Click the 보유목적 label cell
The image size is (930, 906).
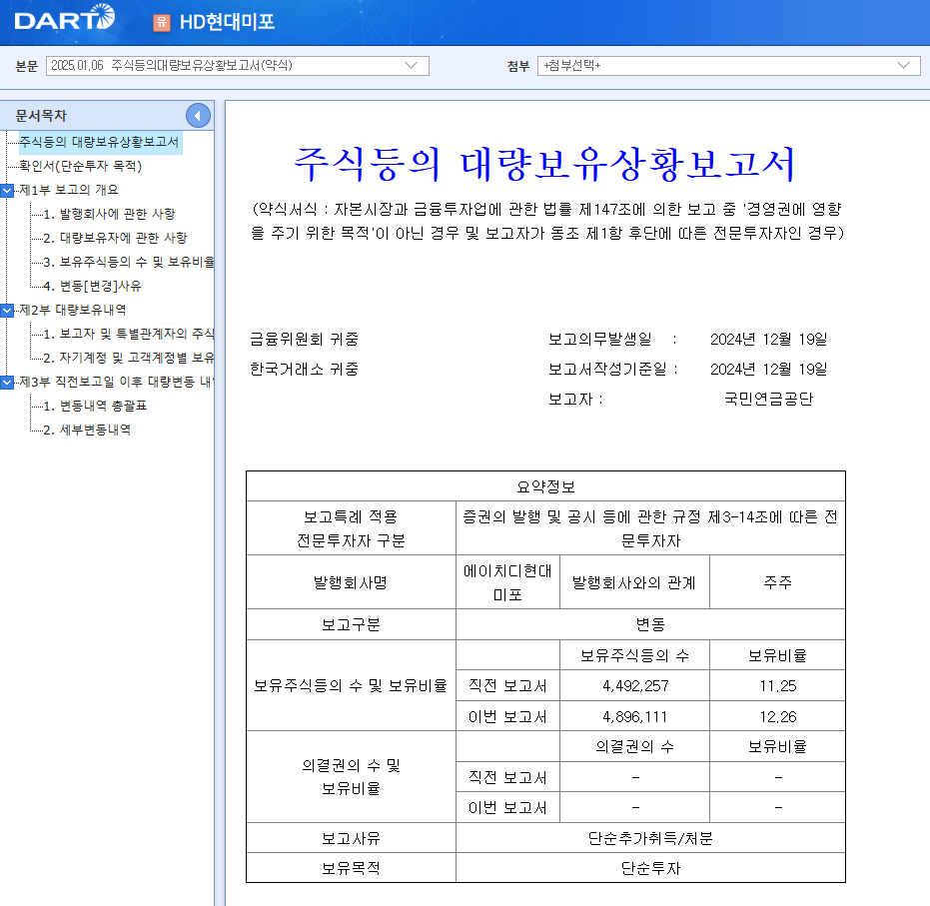(352, 869)
